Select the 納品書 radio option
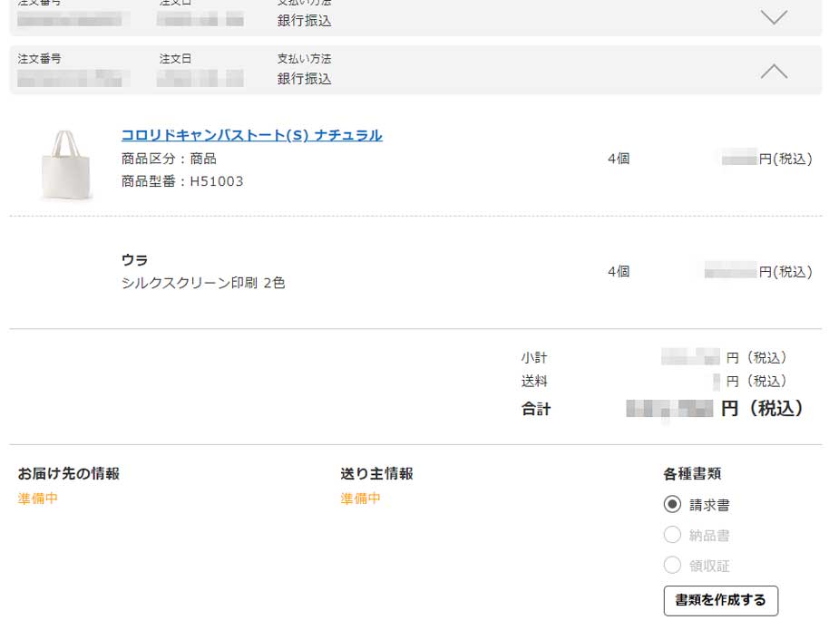The height and width of the screenshot is (630, 829). [672, 535]
